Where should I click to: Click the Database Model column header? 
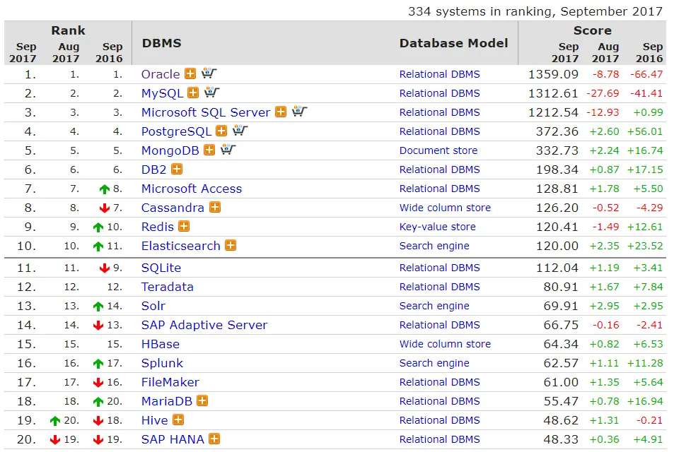coord(453,43)
